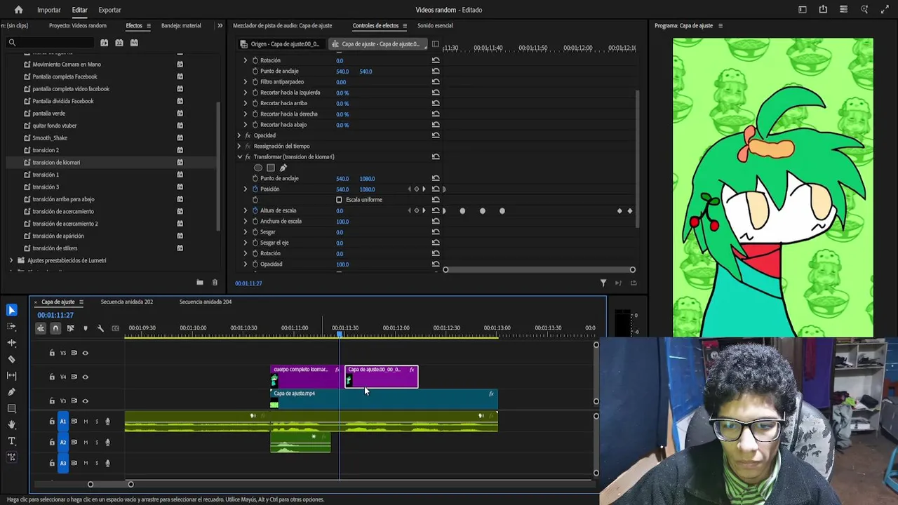Viewport: 898px width, 505px height.
Task: Toggle animation stopwatch for Altura de escala
Action: pos(255,210)
